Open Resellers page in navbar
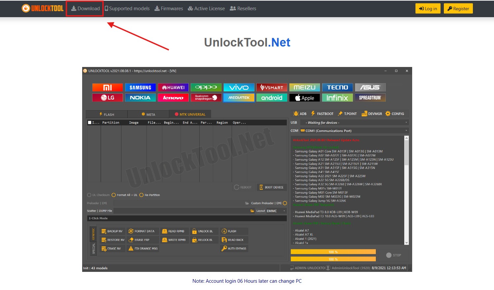Viewport: 494px width, 290px height. click(x=243, y=9)
